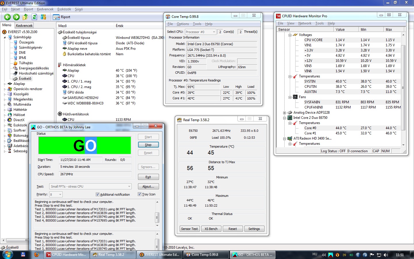Screen dimensions: 414x259
Task: Toggle the Tray Icon checkbox in ORTHOS
Action: [139, 194]
